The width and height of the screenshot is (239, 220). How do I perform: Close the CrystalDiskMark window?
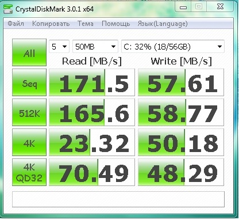(220, 7)
